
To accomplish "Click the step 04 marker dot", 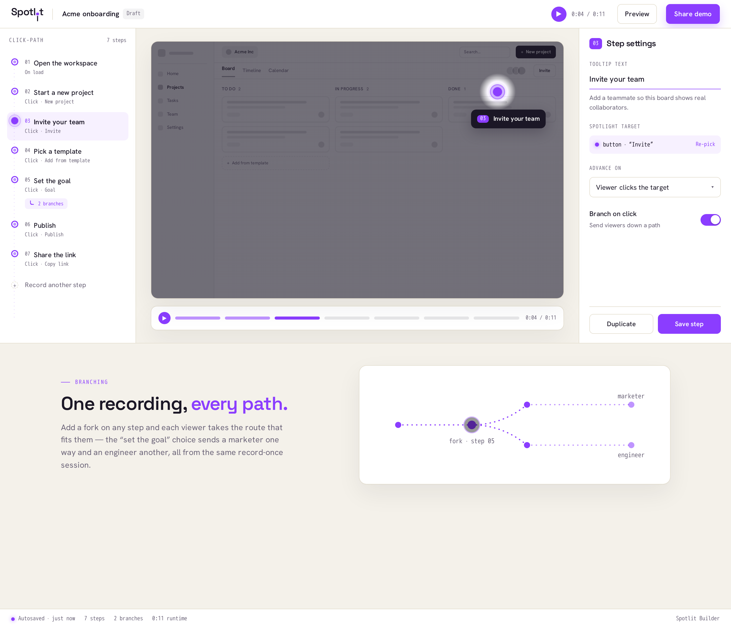I will 14,150.
